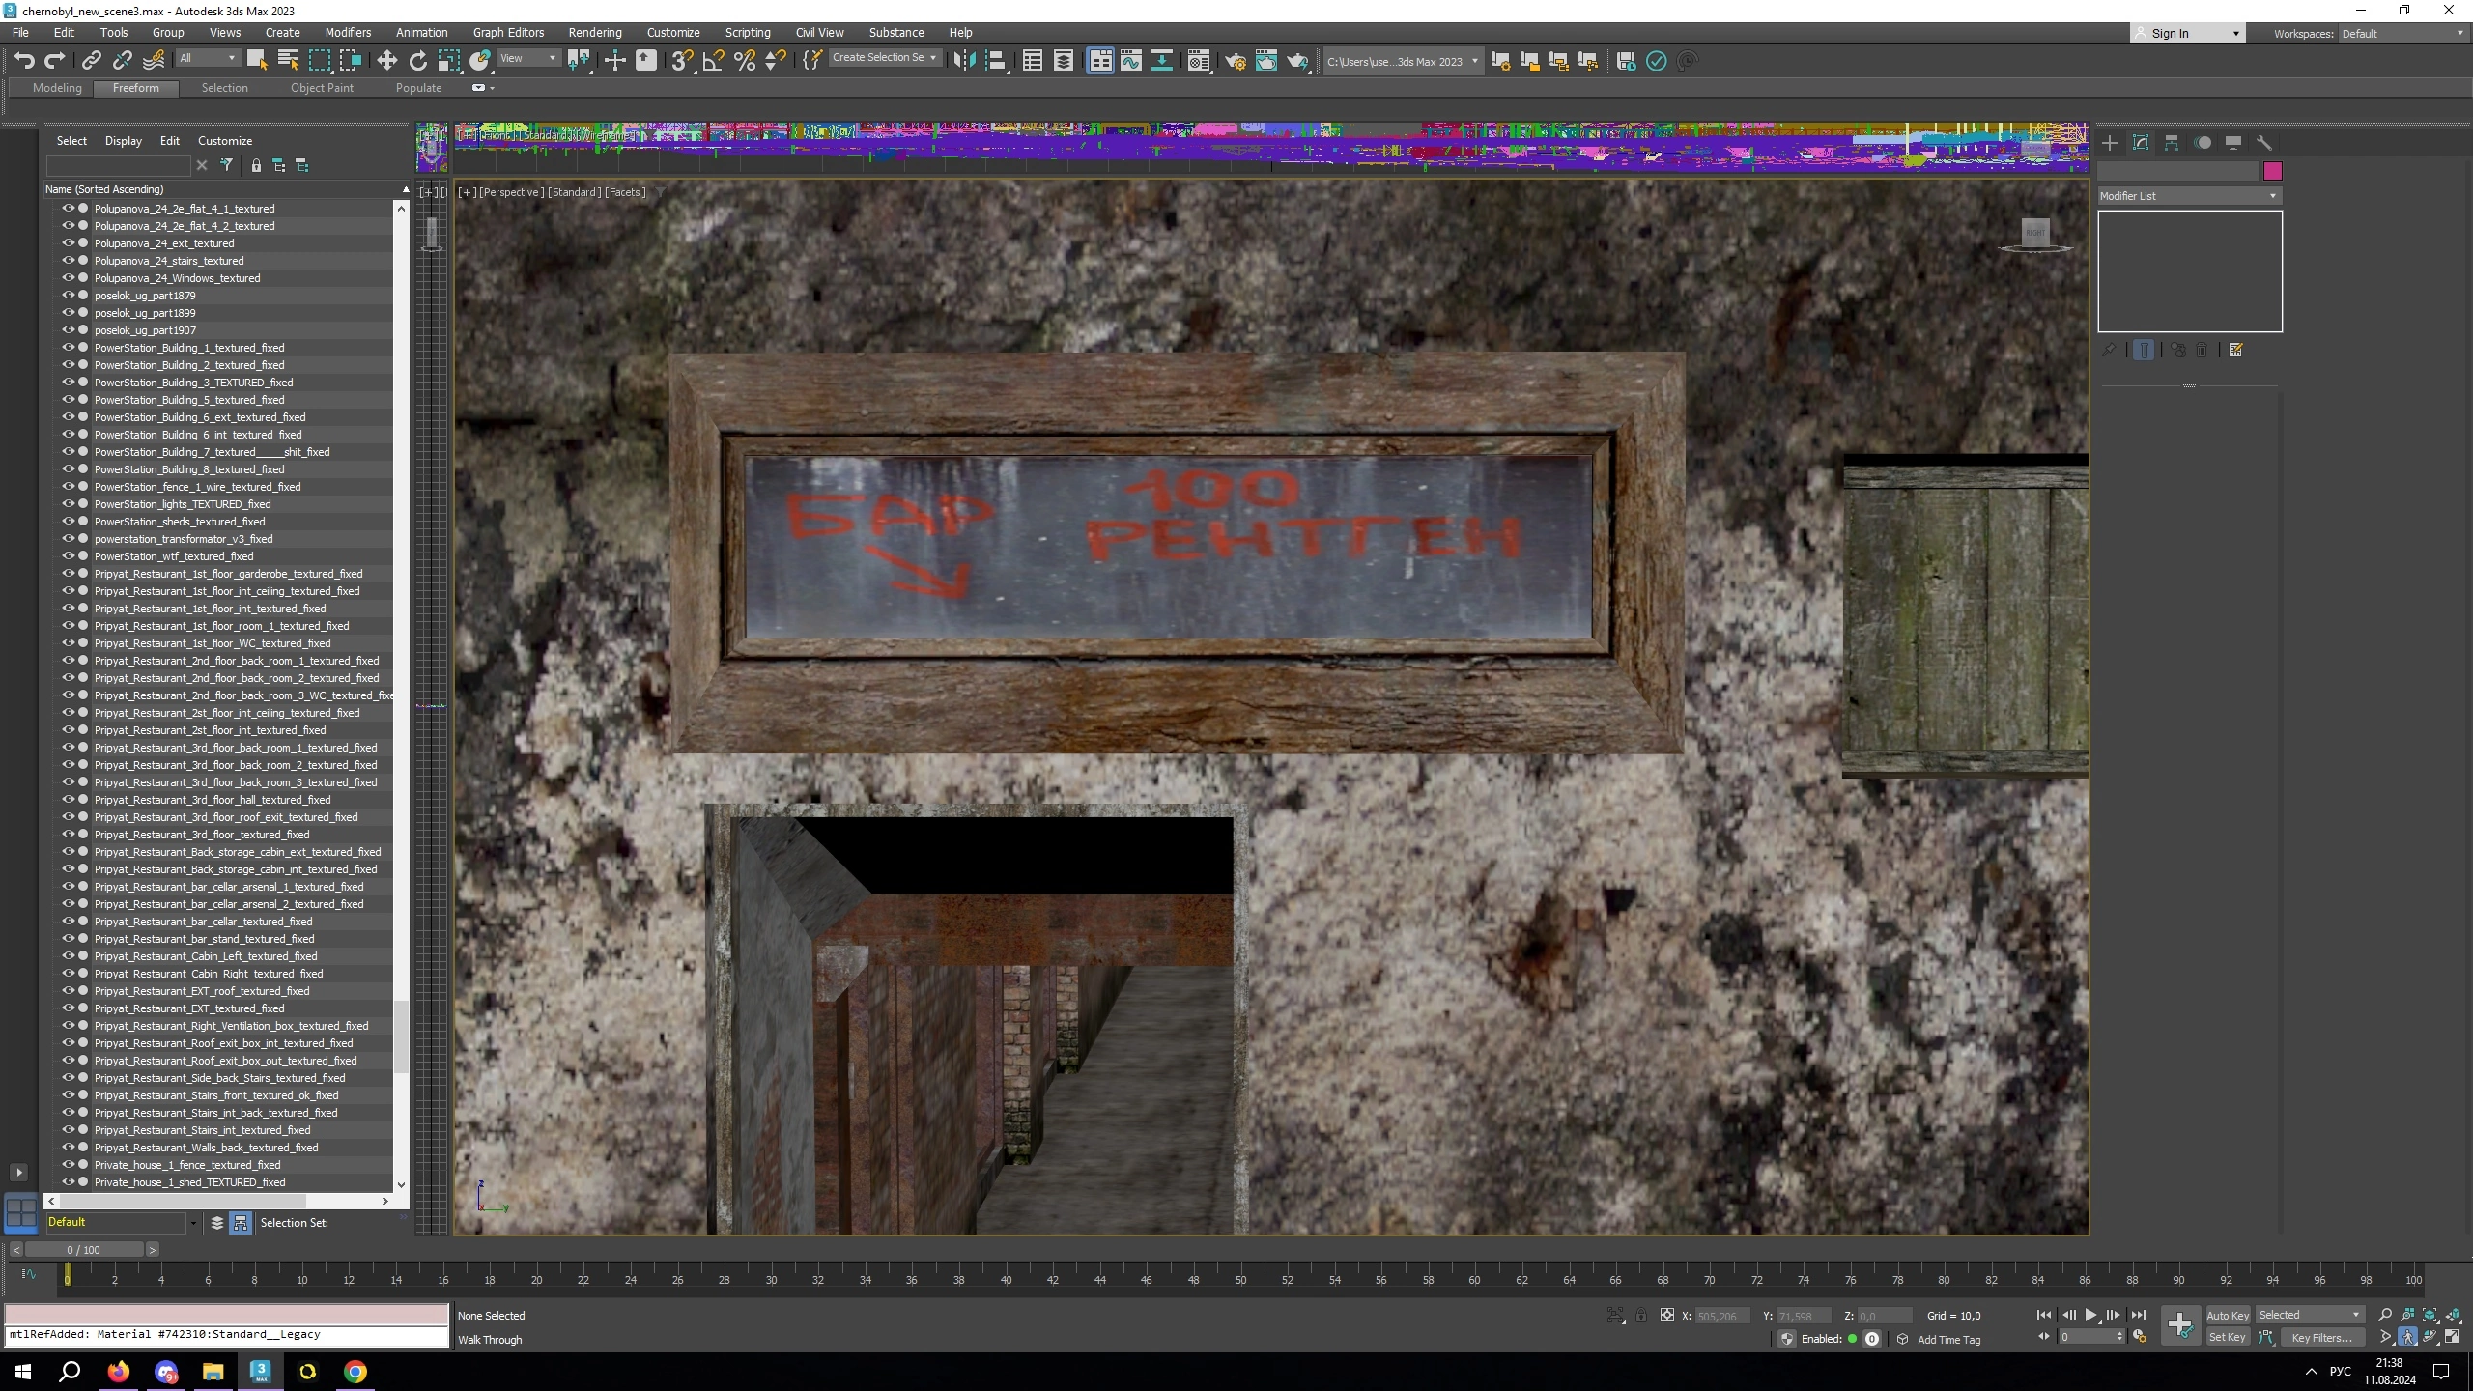Toggle the Auto Key button
2473x1391 pixels.
[x=2227, y=1315]
